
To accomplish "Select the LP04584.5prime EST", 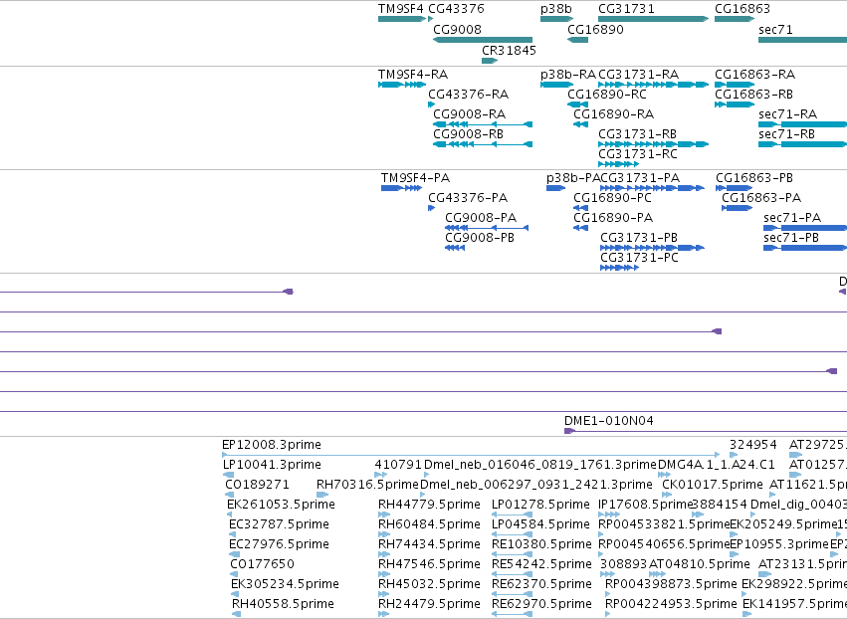I will [513, 534].
